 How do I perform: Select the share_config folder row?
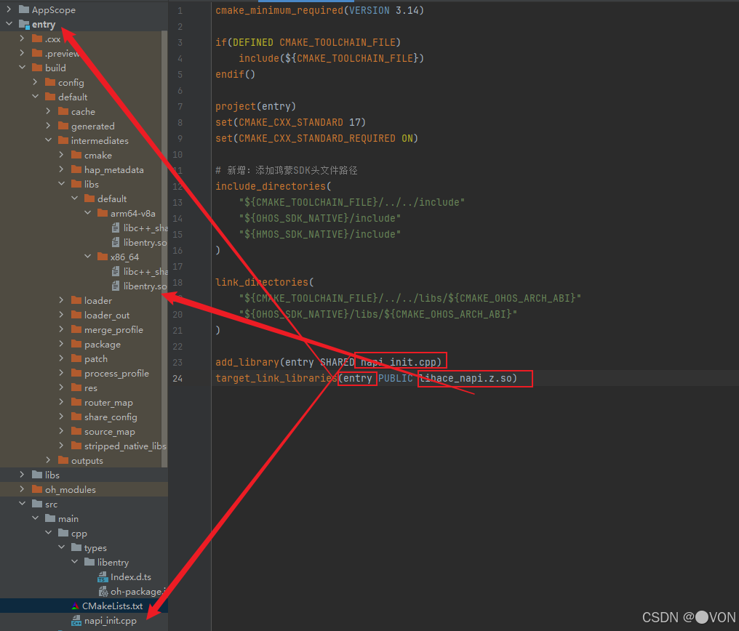pos(84,417)
